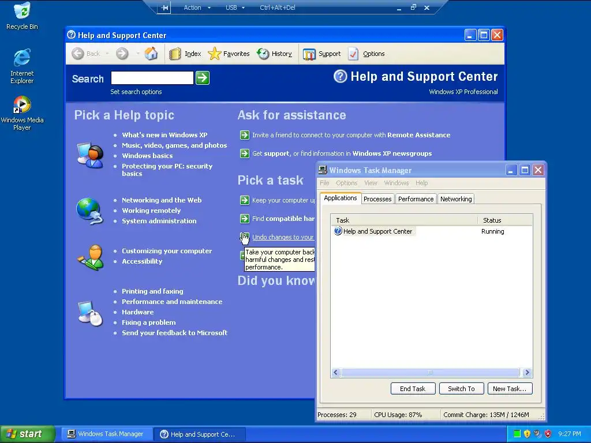
Task: Click the Task Manager title bar icon
Action: [323, 170]
